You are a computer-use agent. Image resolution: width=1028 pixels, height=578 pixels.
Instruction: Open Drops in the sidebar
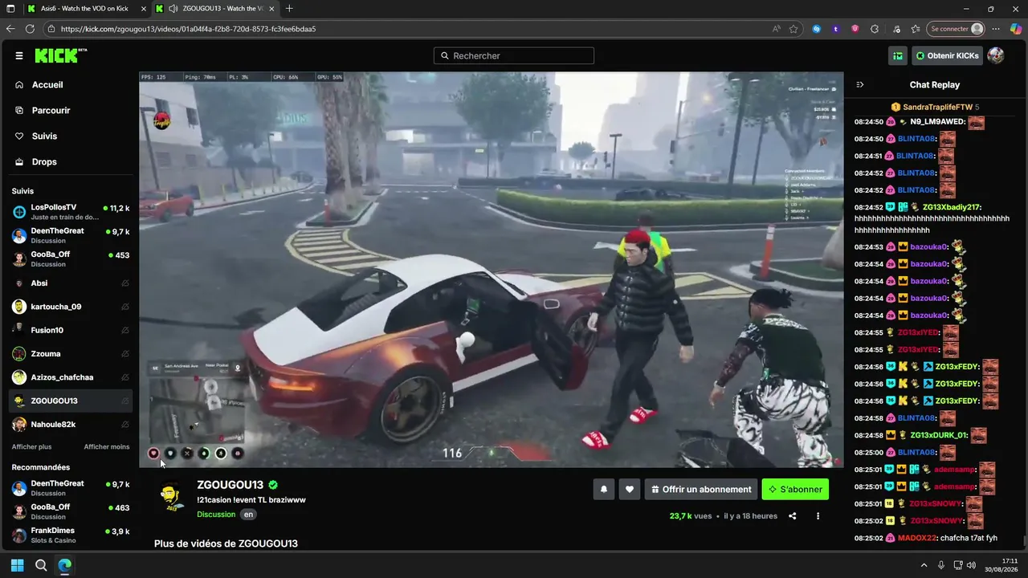click(44, 162)
